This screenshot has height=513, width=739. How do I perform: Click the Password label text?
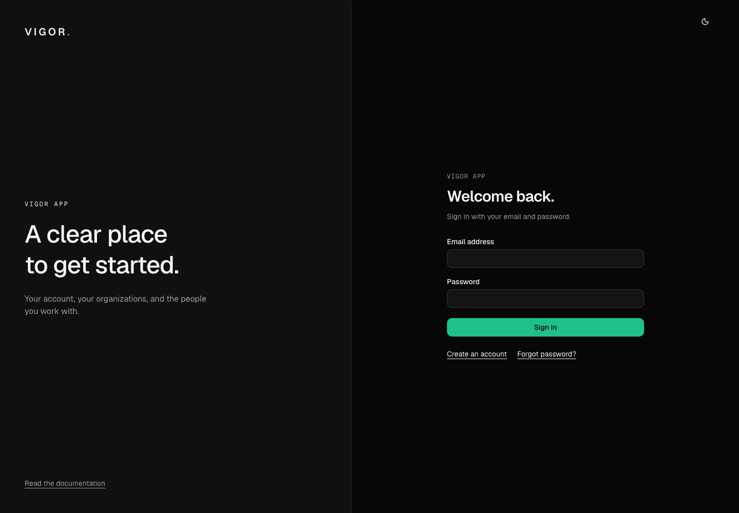pos(463,282)
